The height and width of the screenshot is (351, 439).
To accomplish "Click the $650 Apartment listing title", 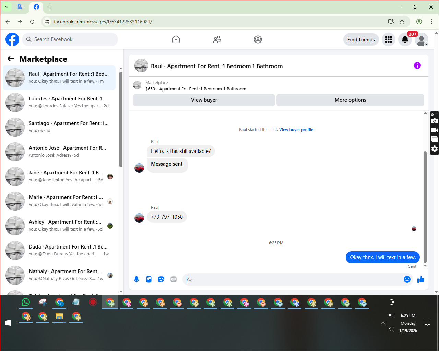I will point(196,89).
